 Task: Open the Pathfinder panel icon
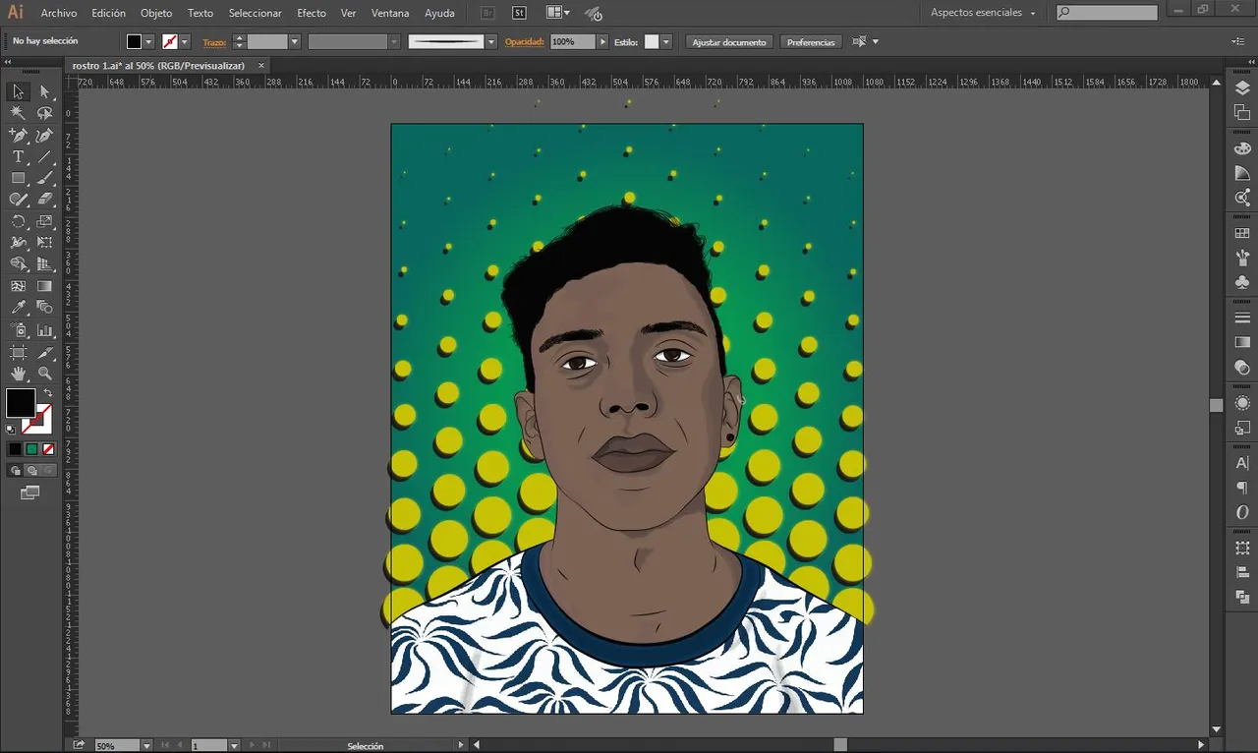(x=1242, y=597)
